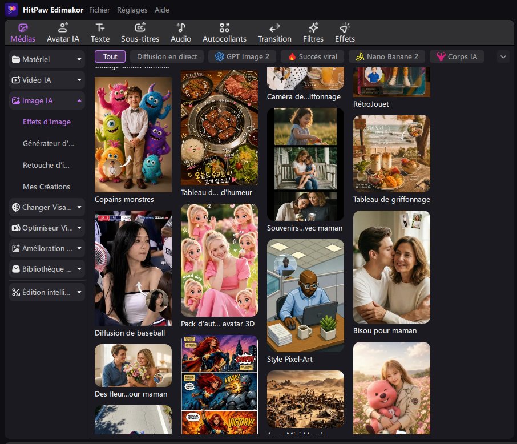517x444 pixels.
Task: Open the Fichier menu
Action: coord(99,10)
